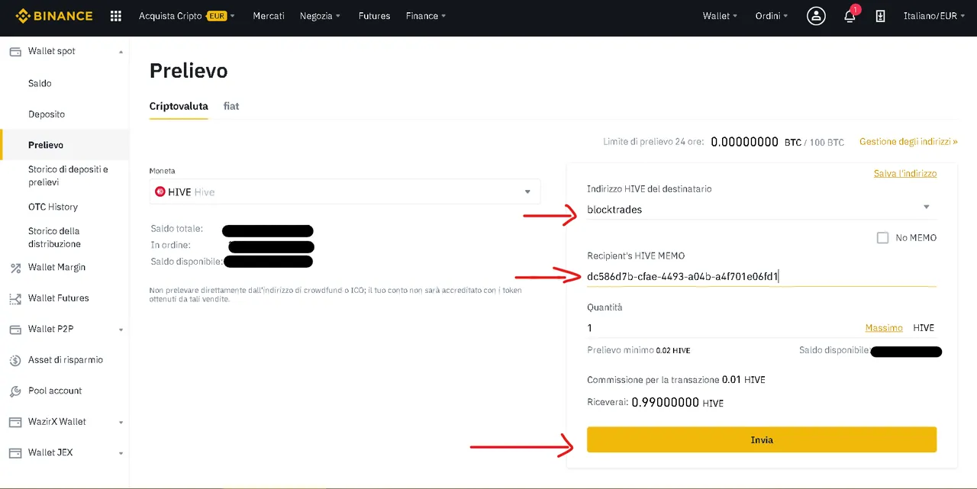
Task: Expand the WazirX Wallet sidebar arrow
Action: tap(121, 422)
